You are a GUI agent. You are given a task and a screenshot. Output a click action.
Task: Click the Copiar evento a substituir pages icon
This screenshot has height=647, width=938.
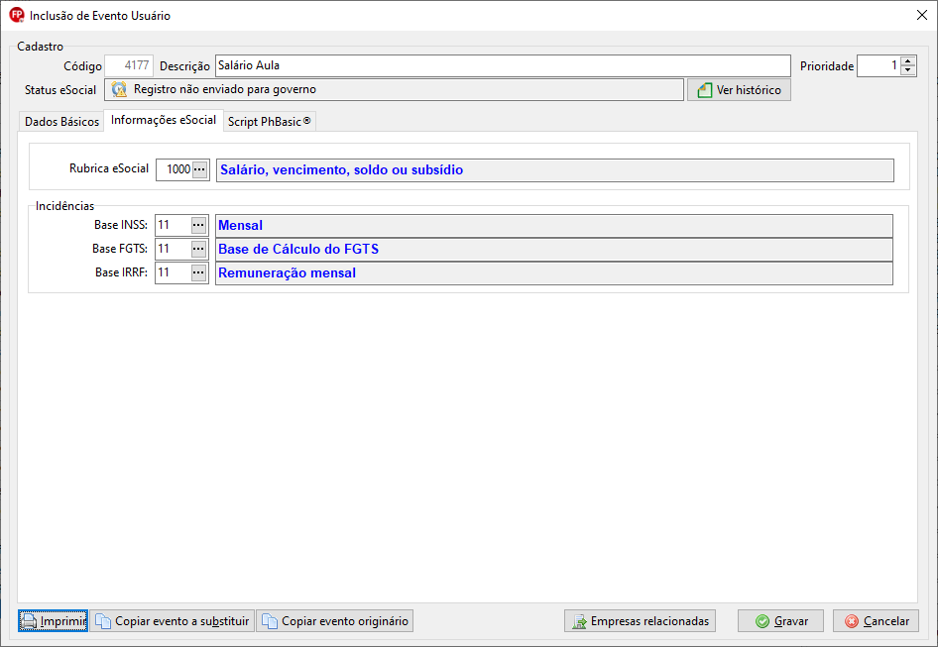[x=103, y=621]
